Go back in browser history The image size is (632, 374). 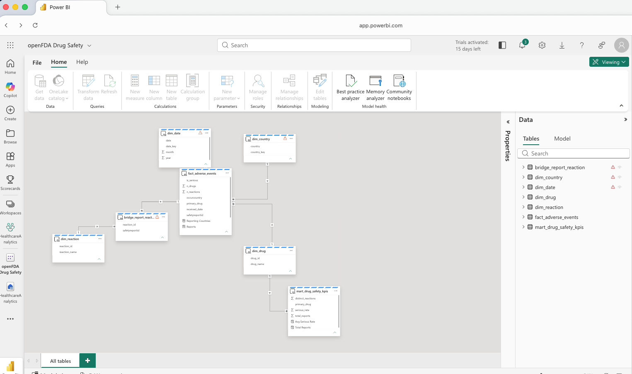pos(6,25)
